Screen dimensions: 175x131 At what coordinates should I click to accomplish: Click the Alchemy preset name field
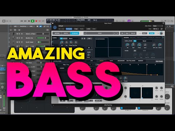(100, 33)
